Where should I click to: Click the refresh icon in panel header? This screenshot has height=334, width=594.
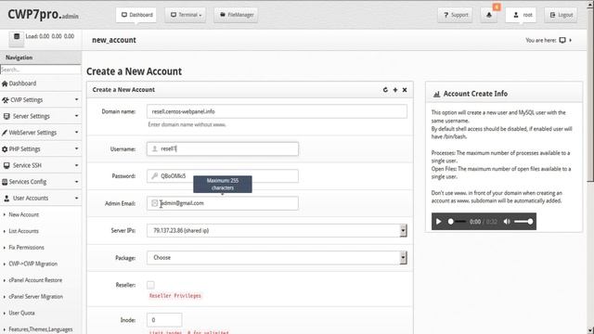385,90
